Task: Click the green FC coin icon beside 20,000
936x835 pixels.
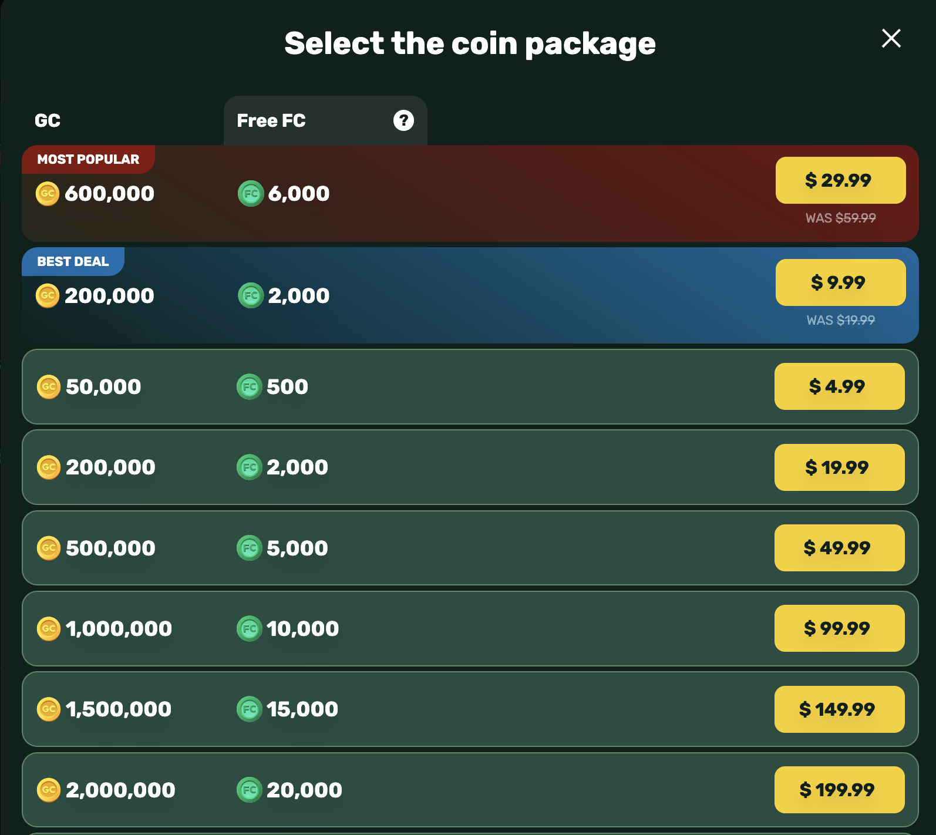Action: (x=250, y=790)
